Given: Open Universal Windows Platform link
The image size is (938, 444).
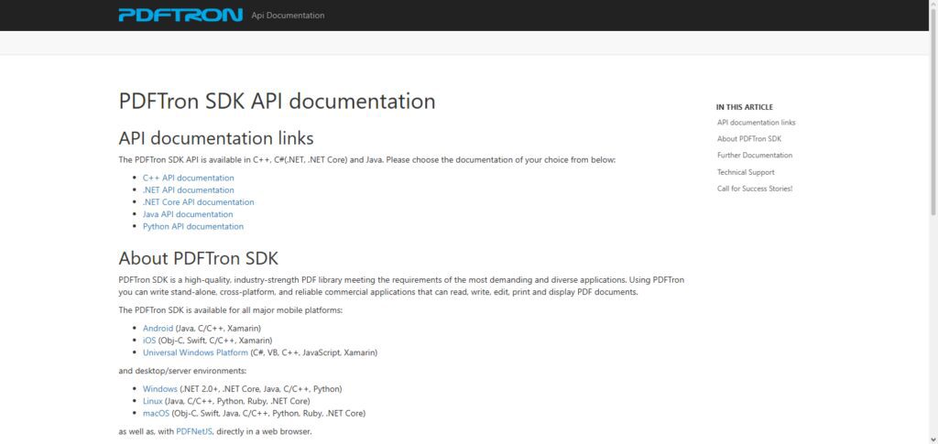Looking at the screenshot, I should point(195,352).
